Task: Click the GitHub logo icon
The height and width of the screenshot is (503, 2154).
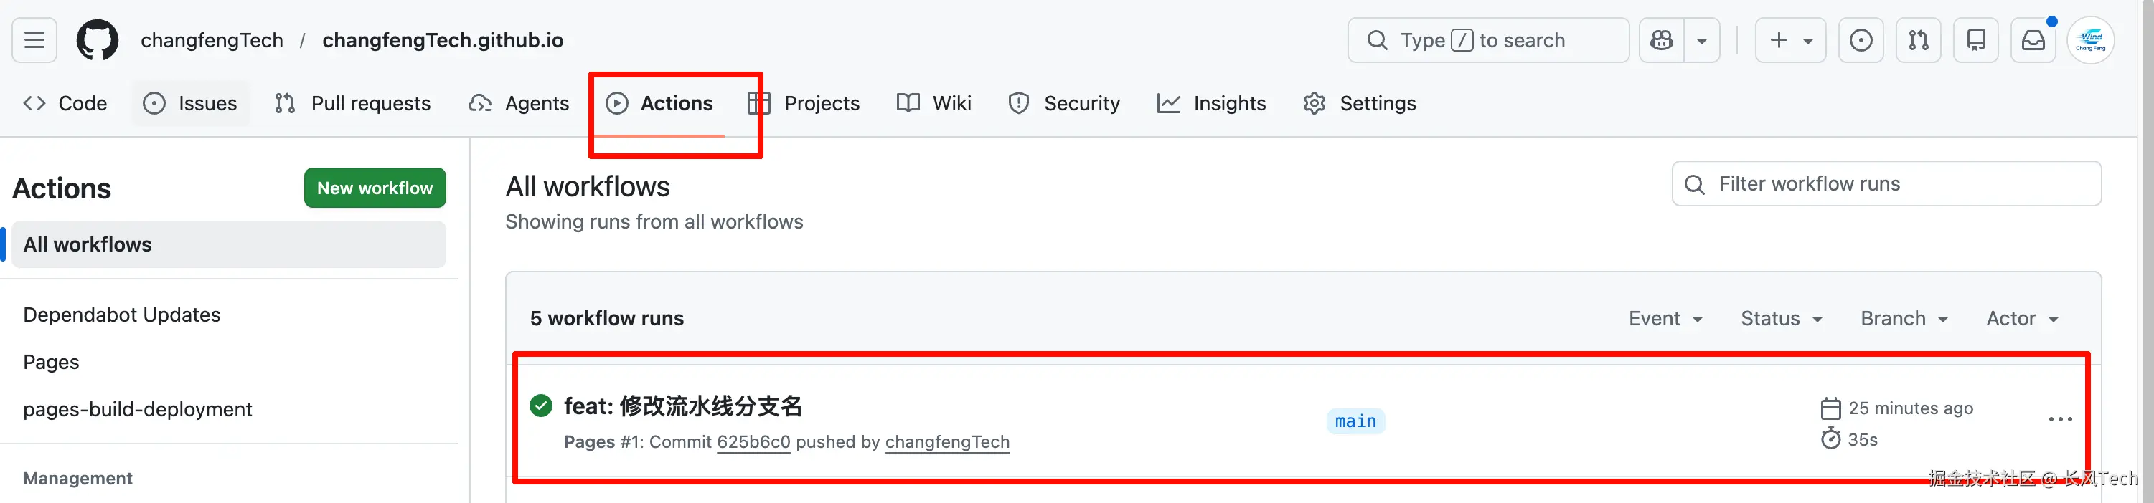Action: click(x=97, y=40)
